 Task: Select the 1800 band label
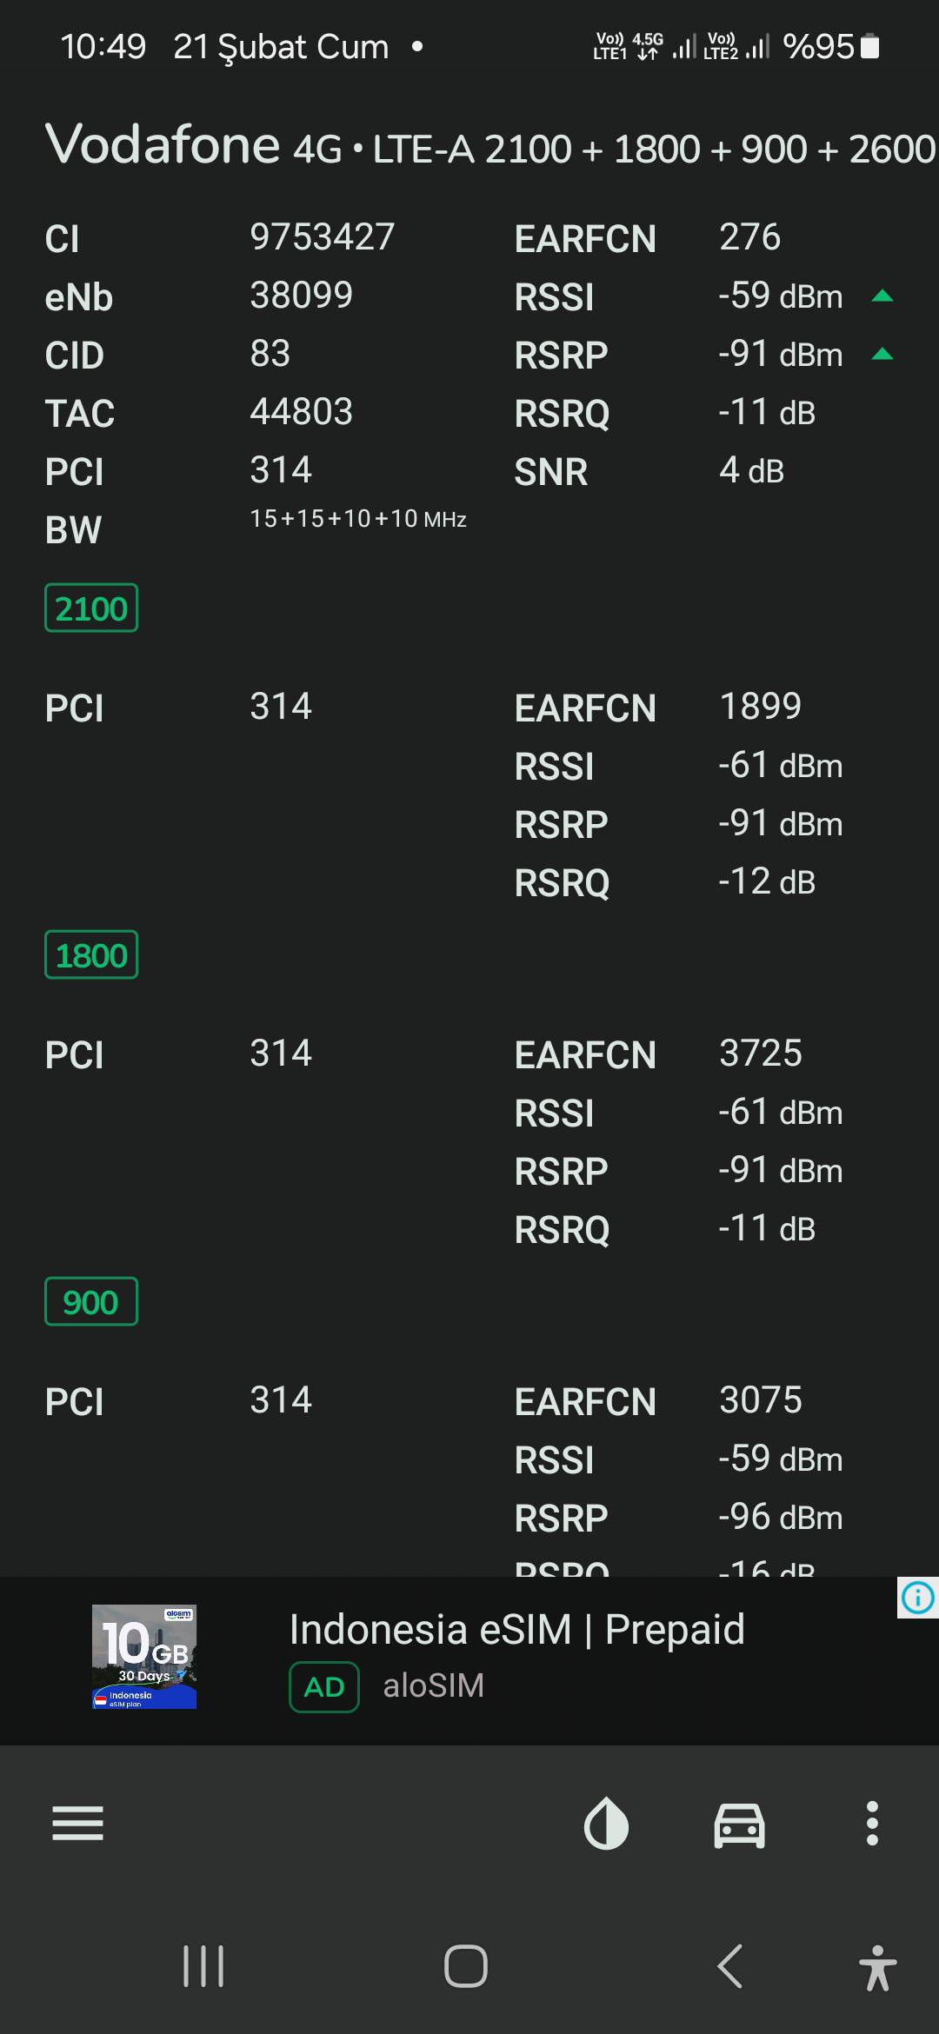click(91, 954)
